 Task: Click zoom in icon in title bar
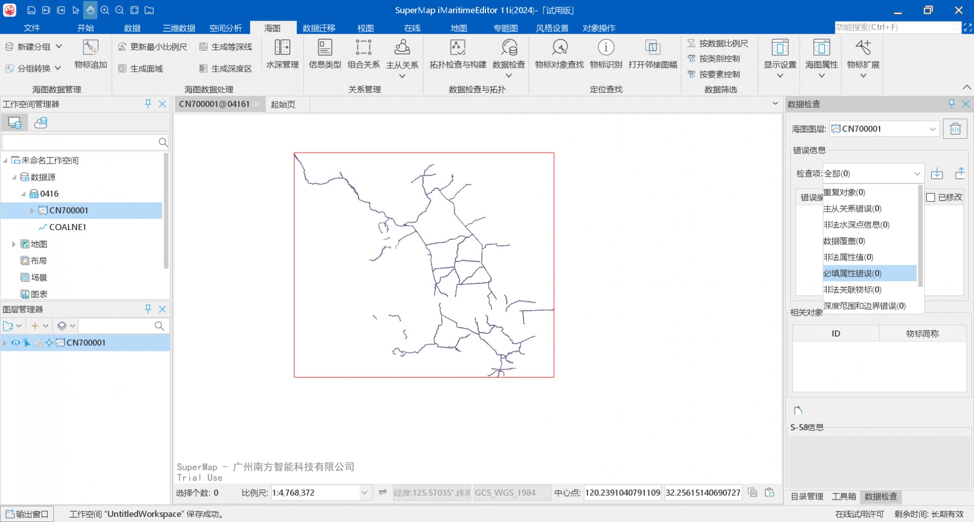105,10
